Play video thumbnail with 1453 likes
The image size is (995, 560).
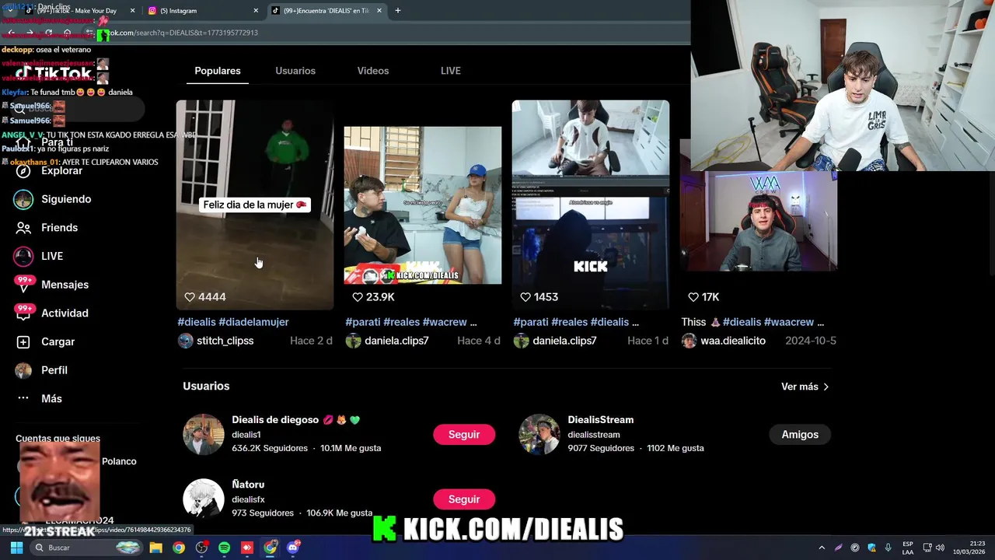(x=591, y=205)
